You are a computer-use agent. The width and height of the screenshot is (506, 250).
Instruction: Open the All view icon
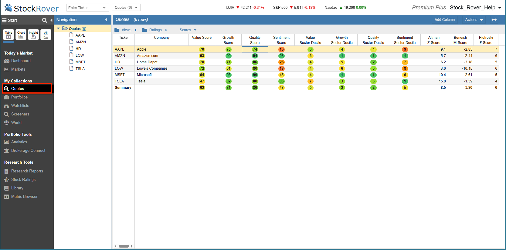coord(46,35)
